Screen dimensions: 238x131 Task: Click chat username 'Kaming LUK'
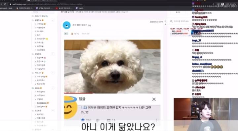201,17
